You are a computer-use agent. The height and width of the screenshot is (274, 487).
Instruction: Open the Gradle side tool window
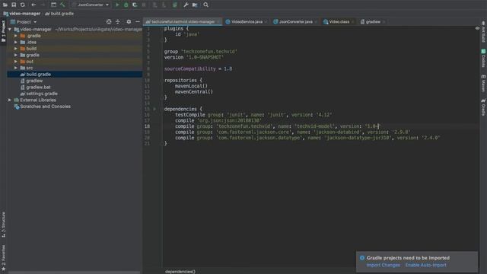[483, 107]
